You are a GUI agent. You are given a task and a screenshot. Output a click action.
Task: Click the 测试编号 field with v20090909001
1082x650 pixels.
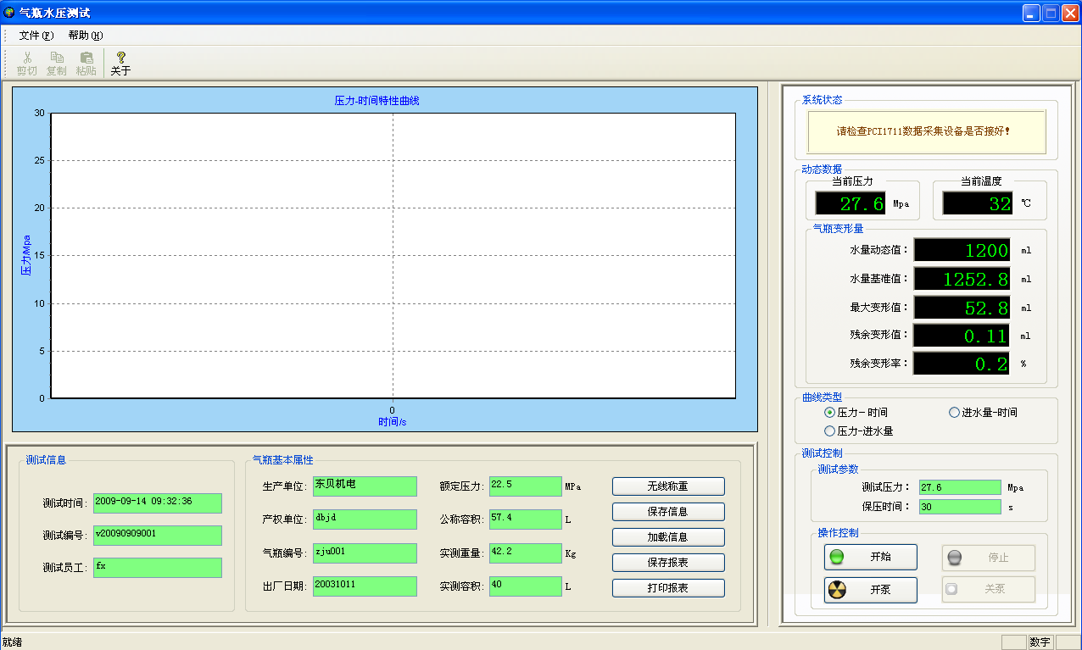pyautogui.click(x=157, y=536)
